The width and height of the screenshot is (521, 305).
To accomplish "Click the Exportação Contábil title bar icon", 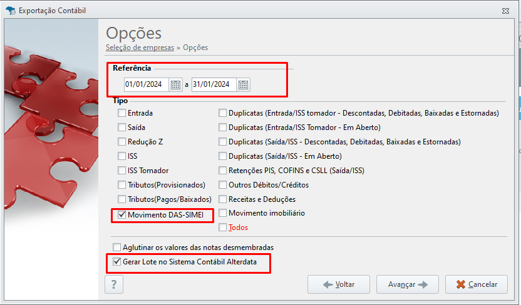I will (11, 11).
